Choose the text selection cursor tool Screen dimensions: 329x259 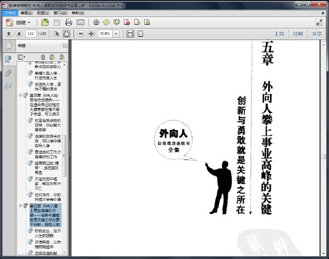click(56, 34)
